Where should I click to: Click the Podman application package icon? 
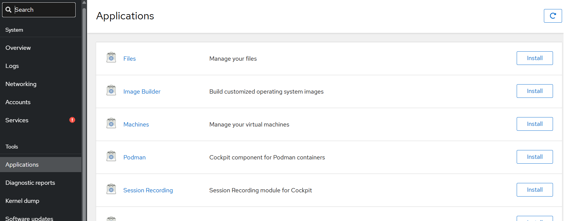pyautogui.click(x=111, y=156)
